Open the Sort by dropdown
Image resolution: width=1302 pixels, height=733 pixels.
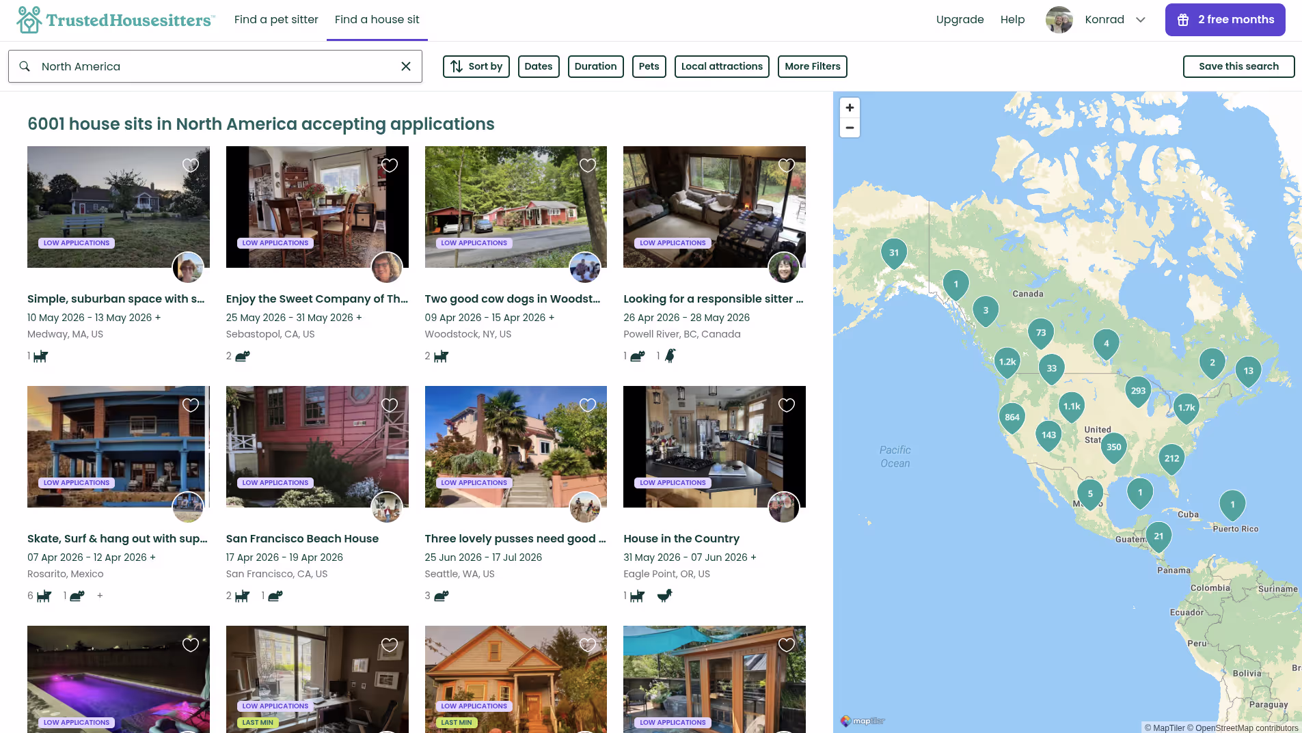point(476,66)
